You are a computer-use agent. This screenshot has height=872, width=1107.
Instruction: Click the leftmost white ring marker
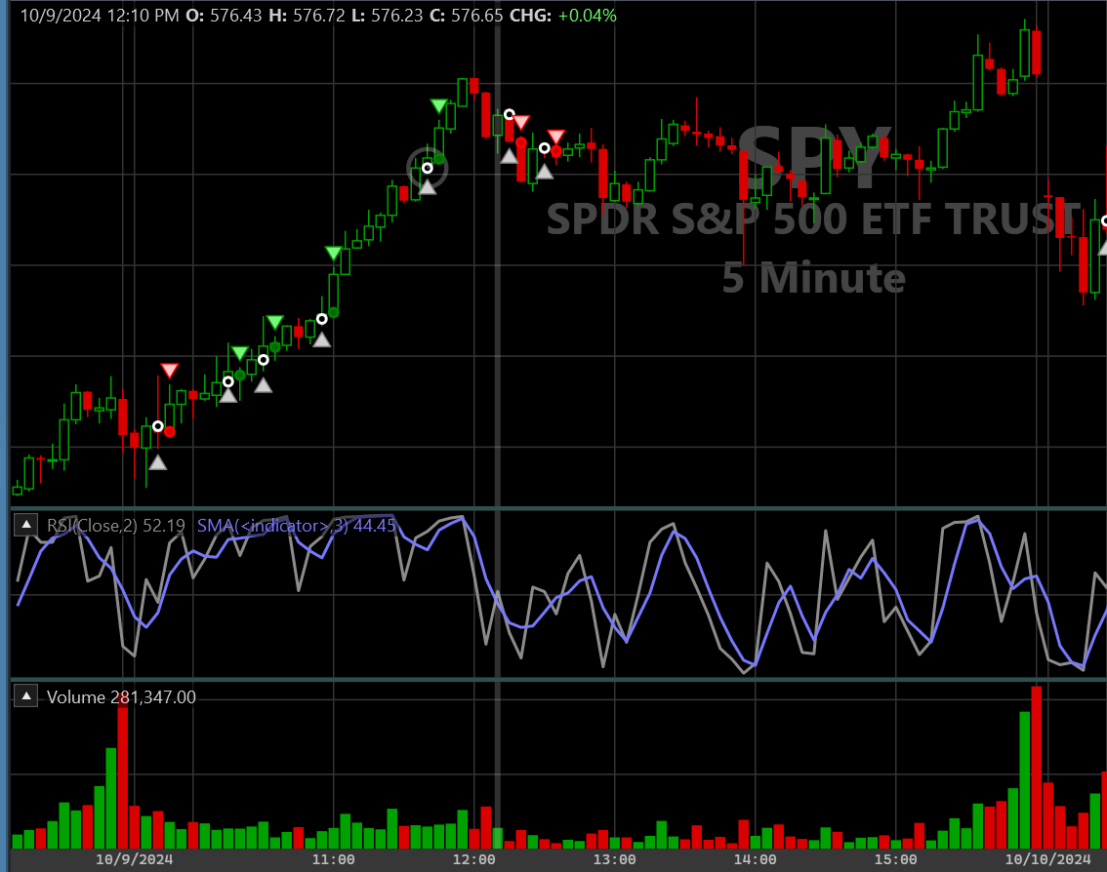tap(158, 425)
